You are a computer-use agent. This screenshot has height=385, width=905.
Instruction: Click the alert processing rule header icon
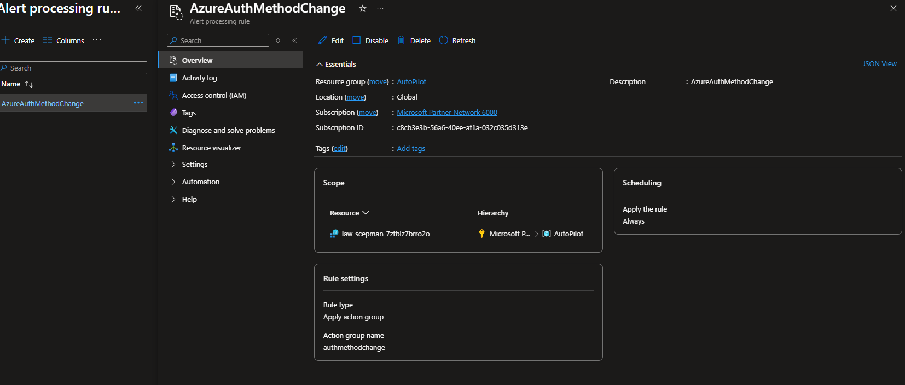[176, 12]
